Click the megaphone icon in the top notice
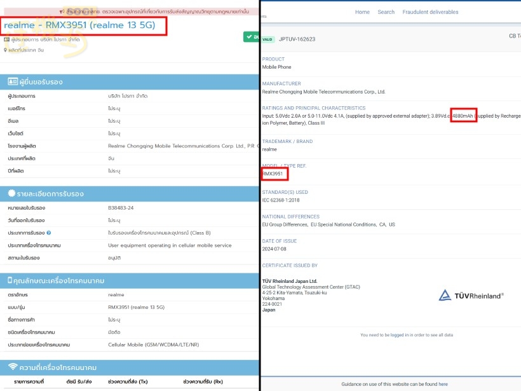Viewport: 521px width, 391px height. [x=62, y=11]
